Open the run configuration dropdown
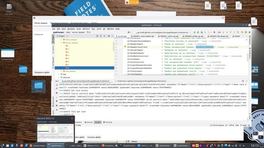 [163, 32]
